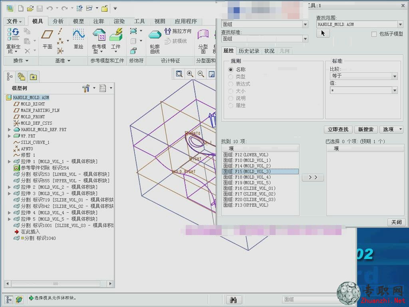This screenshot has height=307, width=409.
Task: Click the binoculars find icon in status bar
Action: (x=233, y=300)
